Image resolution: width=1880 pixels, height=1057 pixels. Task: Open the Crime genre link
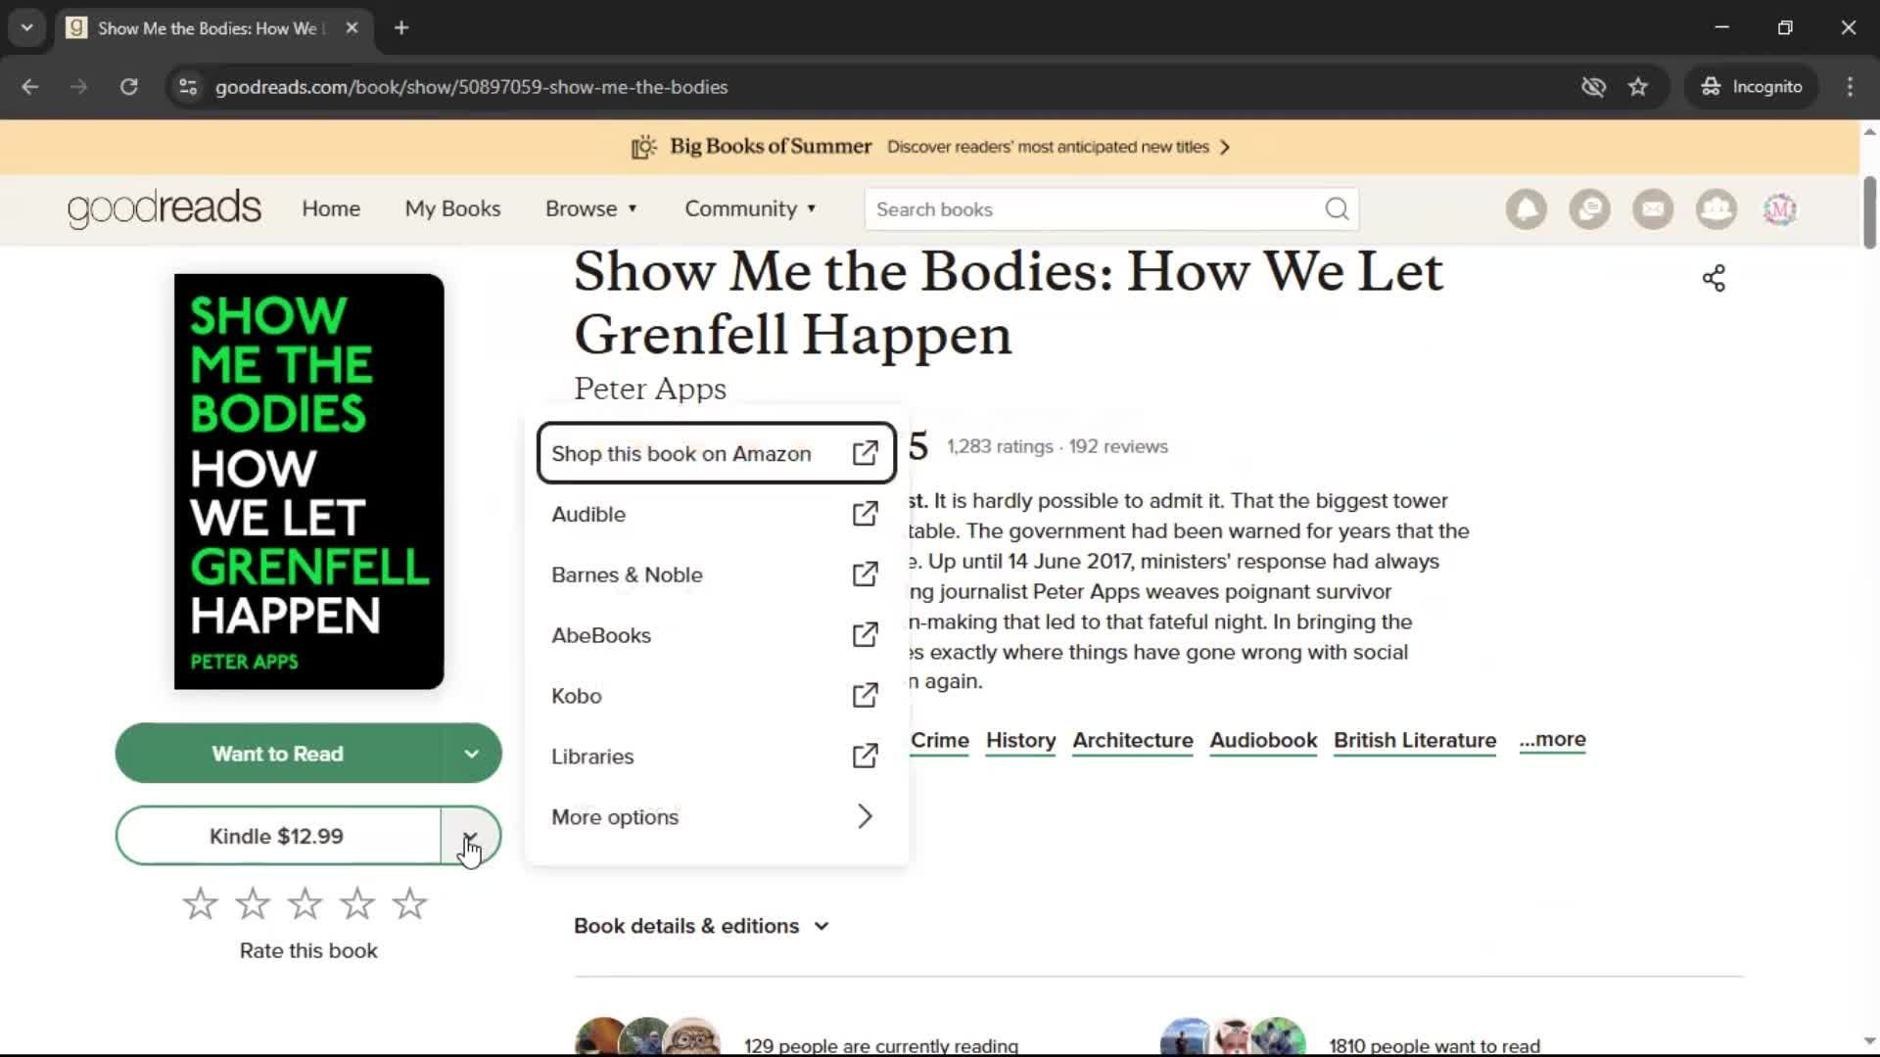coord(940,741)
